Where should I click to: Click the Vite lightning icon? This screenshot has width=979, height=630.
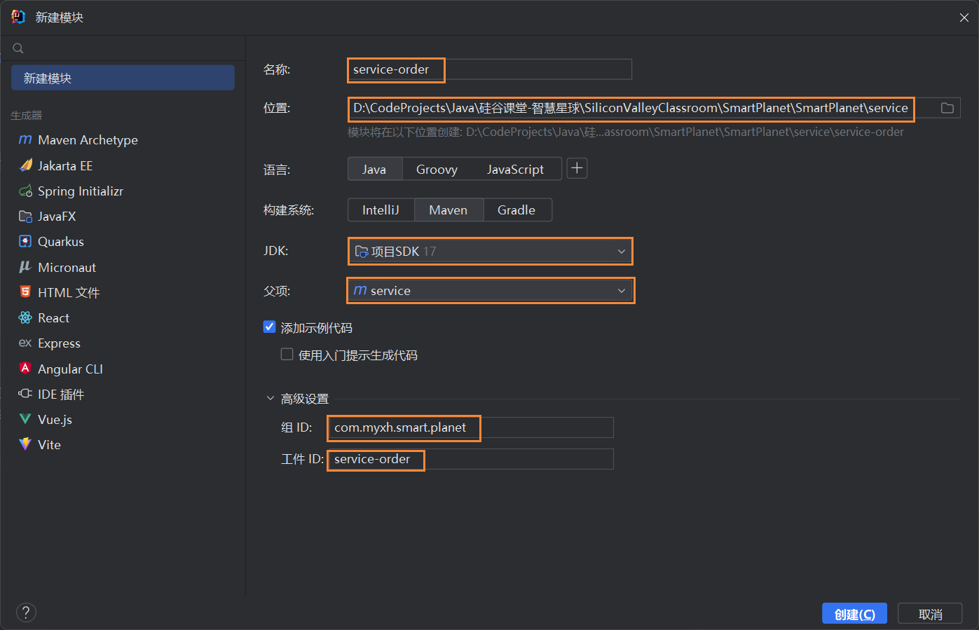coord(25,444)
